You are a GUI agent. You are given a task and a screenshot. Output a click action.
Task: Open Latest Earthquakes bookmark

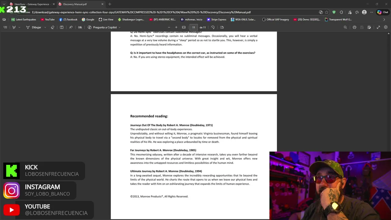[x=24, y=20]
